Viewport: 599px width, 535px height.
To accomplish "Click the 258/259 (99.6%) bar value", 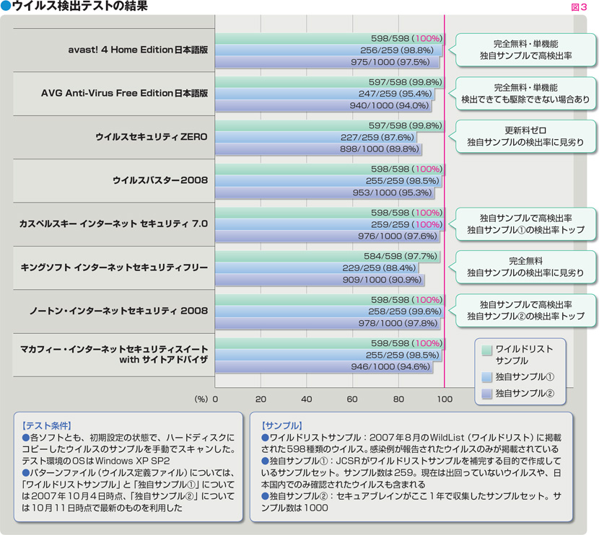I will (405, 311).
